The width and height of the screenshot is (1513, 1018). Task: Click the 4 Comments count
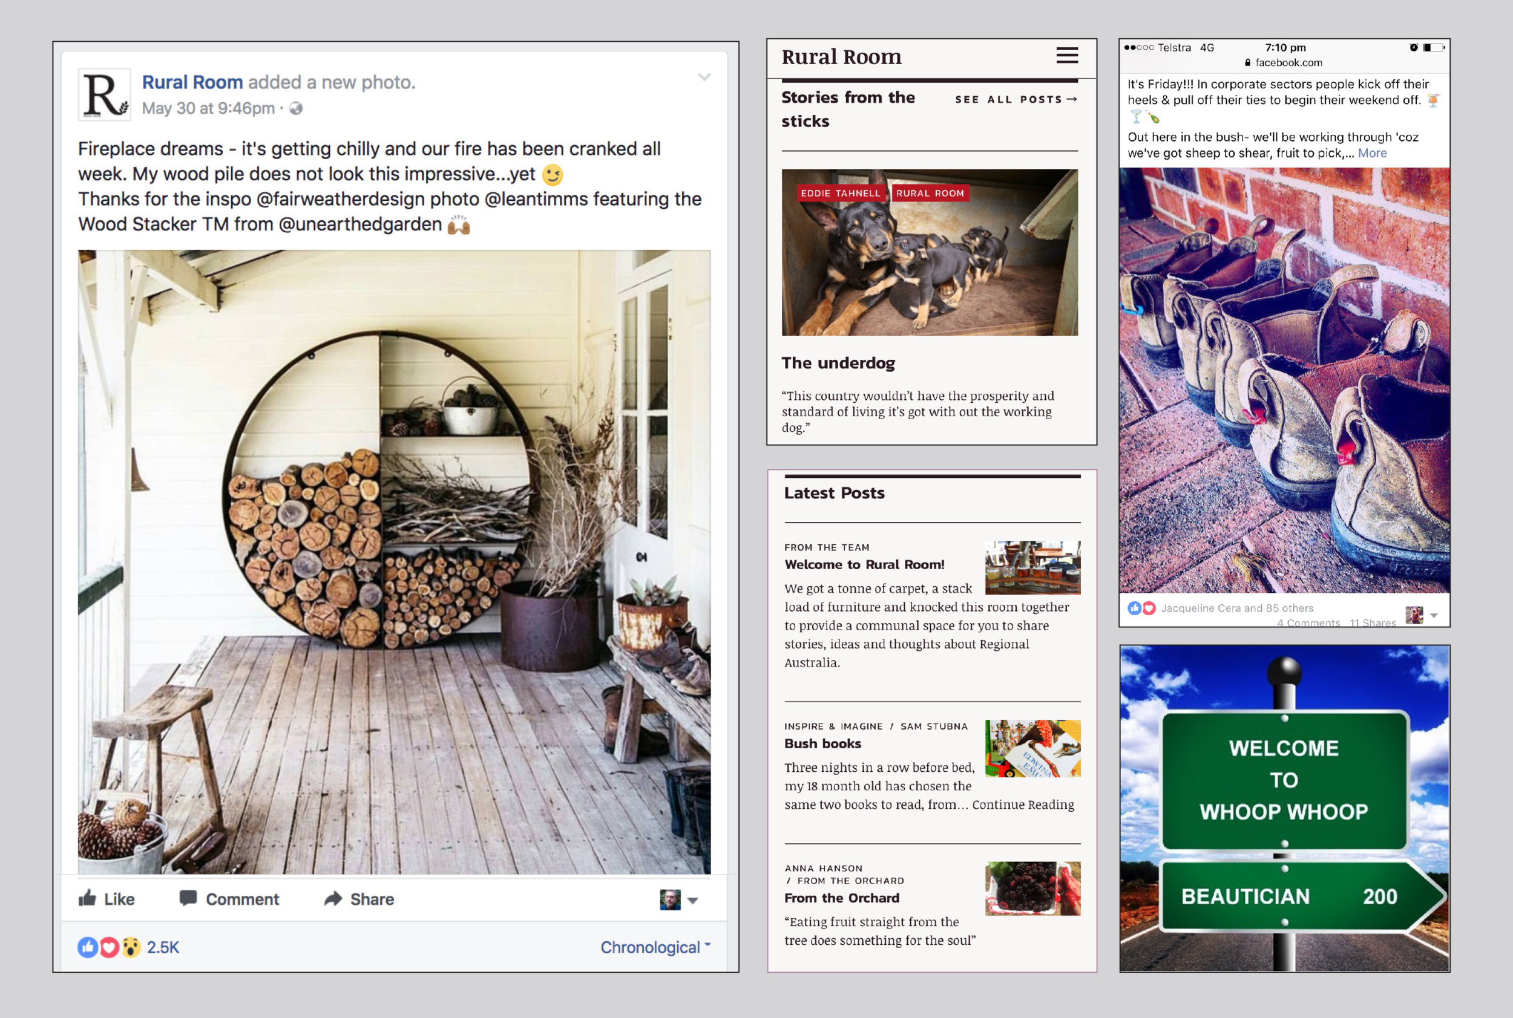1308,622
